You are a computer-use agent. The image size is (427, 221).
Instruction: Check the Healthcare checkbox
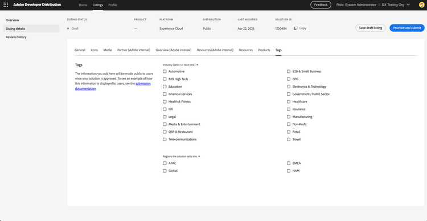tap(289, 101)
